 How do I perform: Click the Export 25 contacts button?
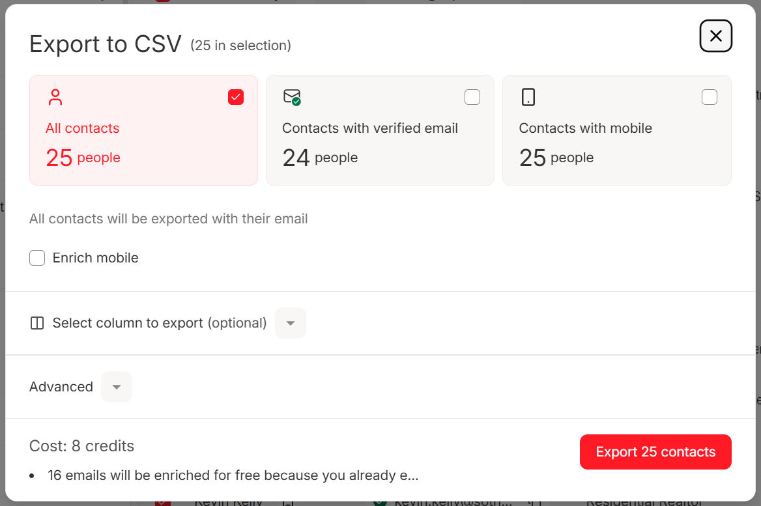coord(655,452)
